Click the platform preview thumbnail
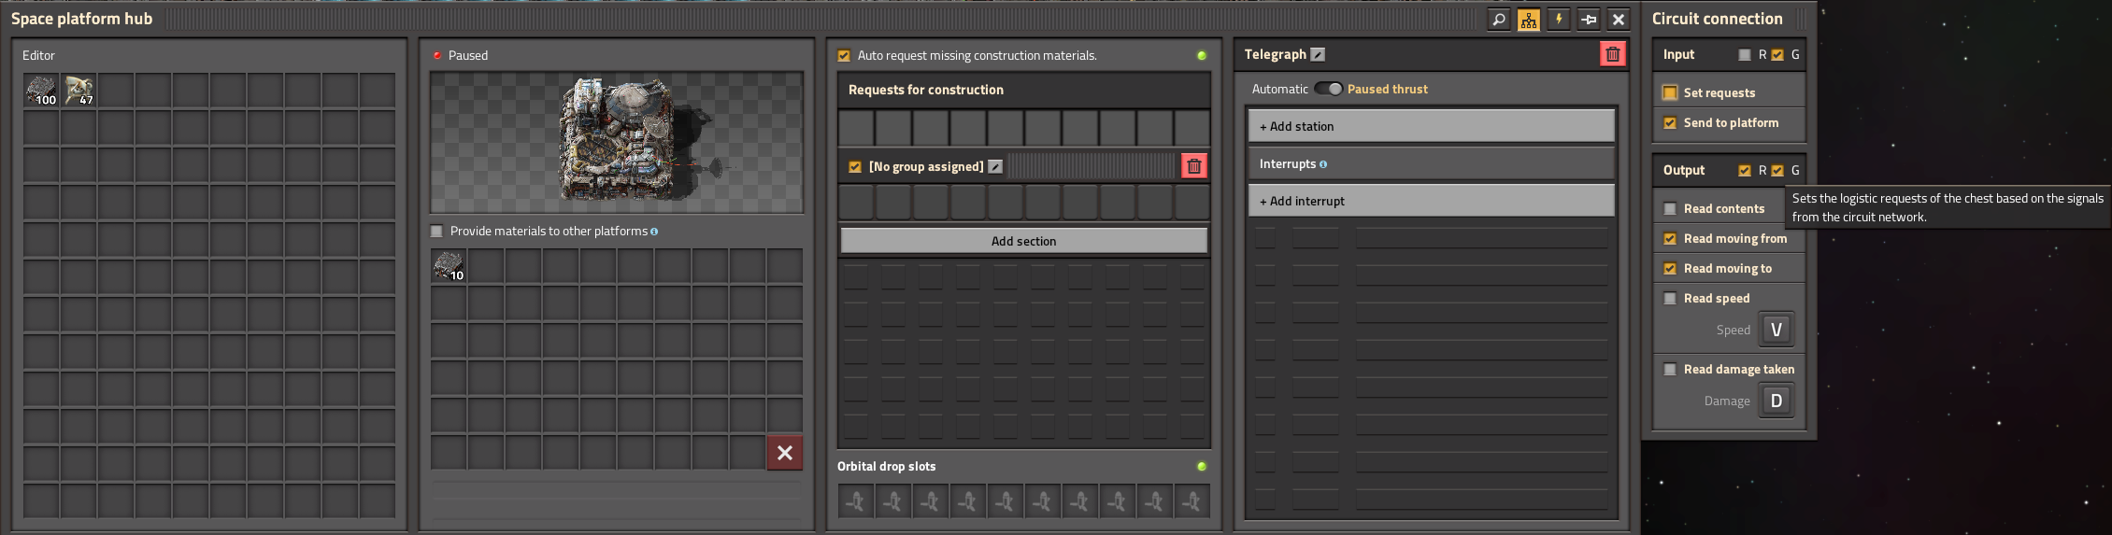The image size is (2112, 535). (x=617, y=143)
